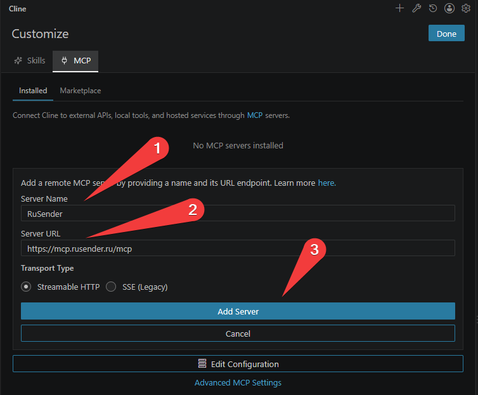Viewport: 478px width, 395px height.
Task: Focus the Server URL input field
Action: pos(238,248)
